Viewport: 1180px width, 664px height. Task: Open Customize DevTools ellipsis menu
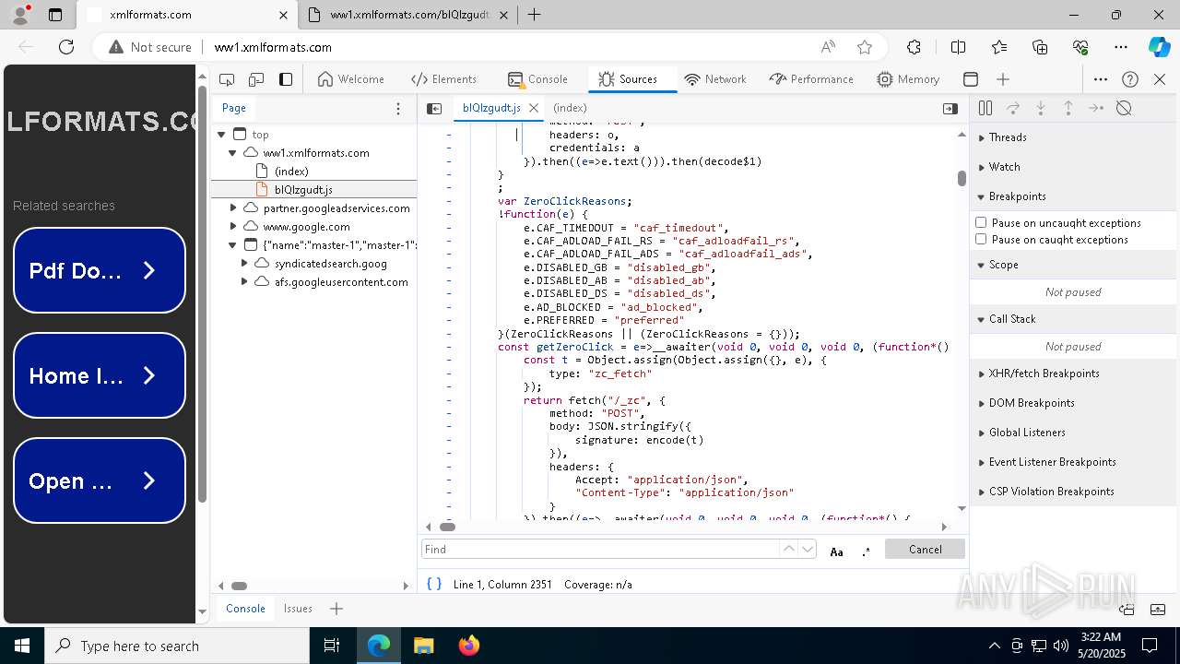click(x=1101, y=79)
